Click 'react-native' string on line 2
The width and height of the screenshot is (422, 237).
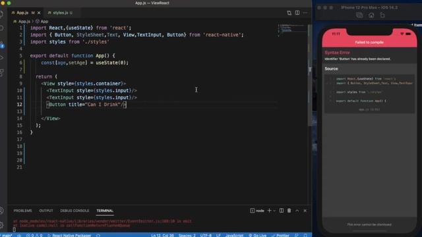click(222, 35)
